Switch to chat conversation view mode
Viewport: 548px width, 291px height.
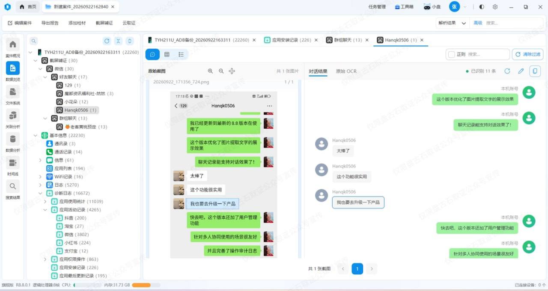pos(152,54)
